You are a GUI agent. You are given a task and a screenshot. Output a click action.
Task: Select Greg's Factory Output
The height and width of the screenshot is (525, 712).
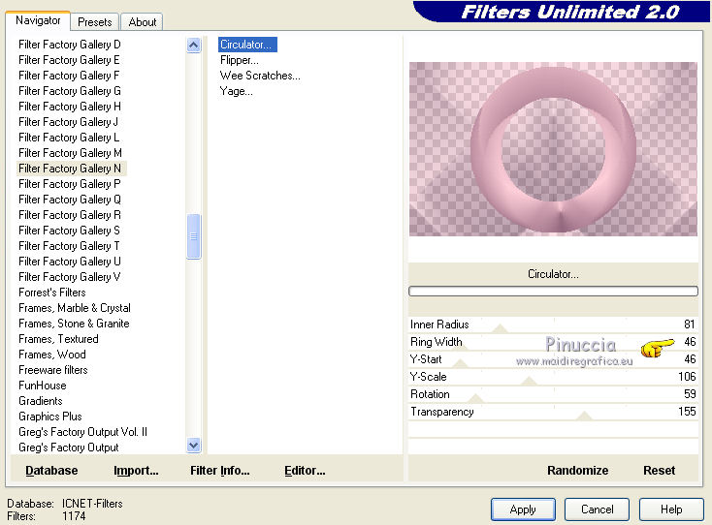(x=69, y=447)
